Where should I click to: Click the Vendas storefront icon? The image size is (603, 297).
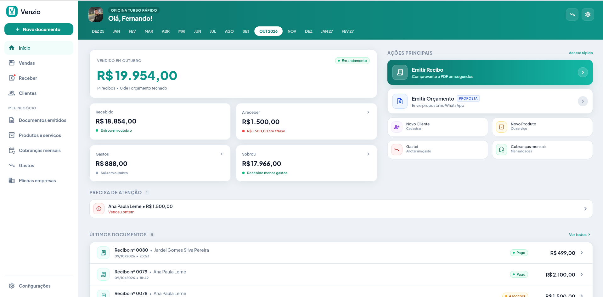click(x=12, y=63)
